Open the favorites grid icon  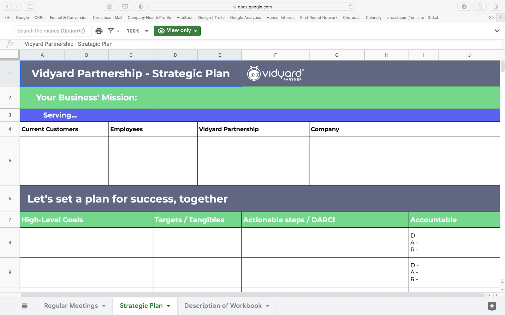click(8, 18)
